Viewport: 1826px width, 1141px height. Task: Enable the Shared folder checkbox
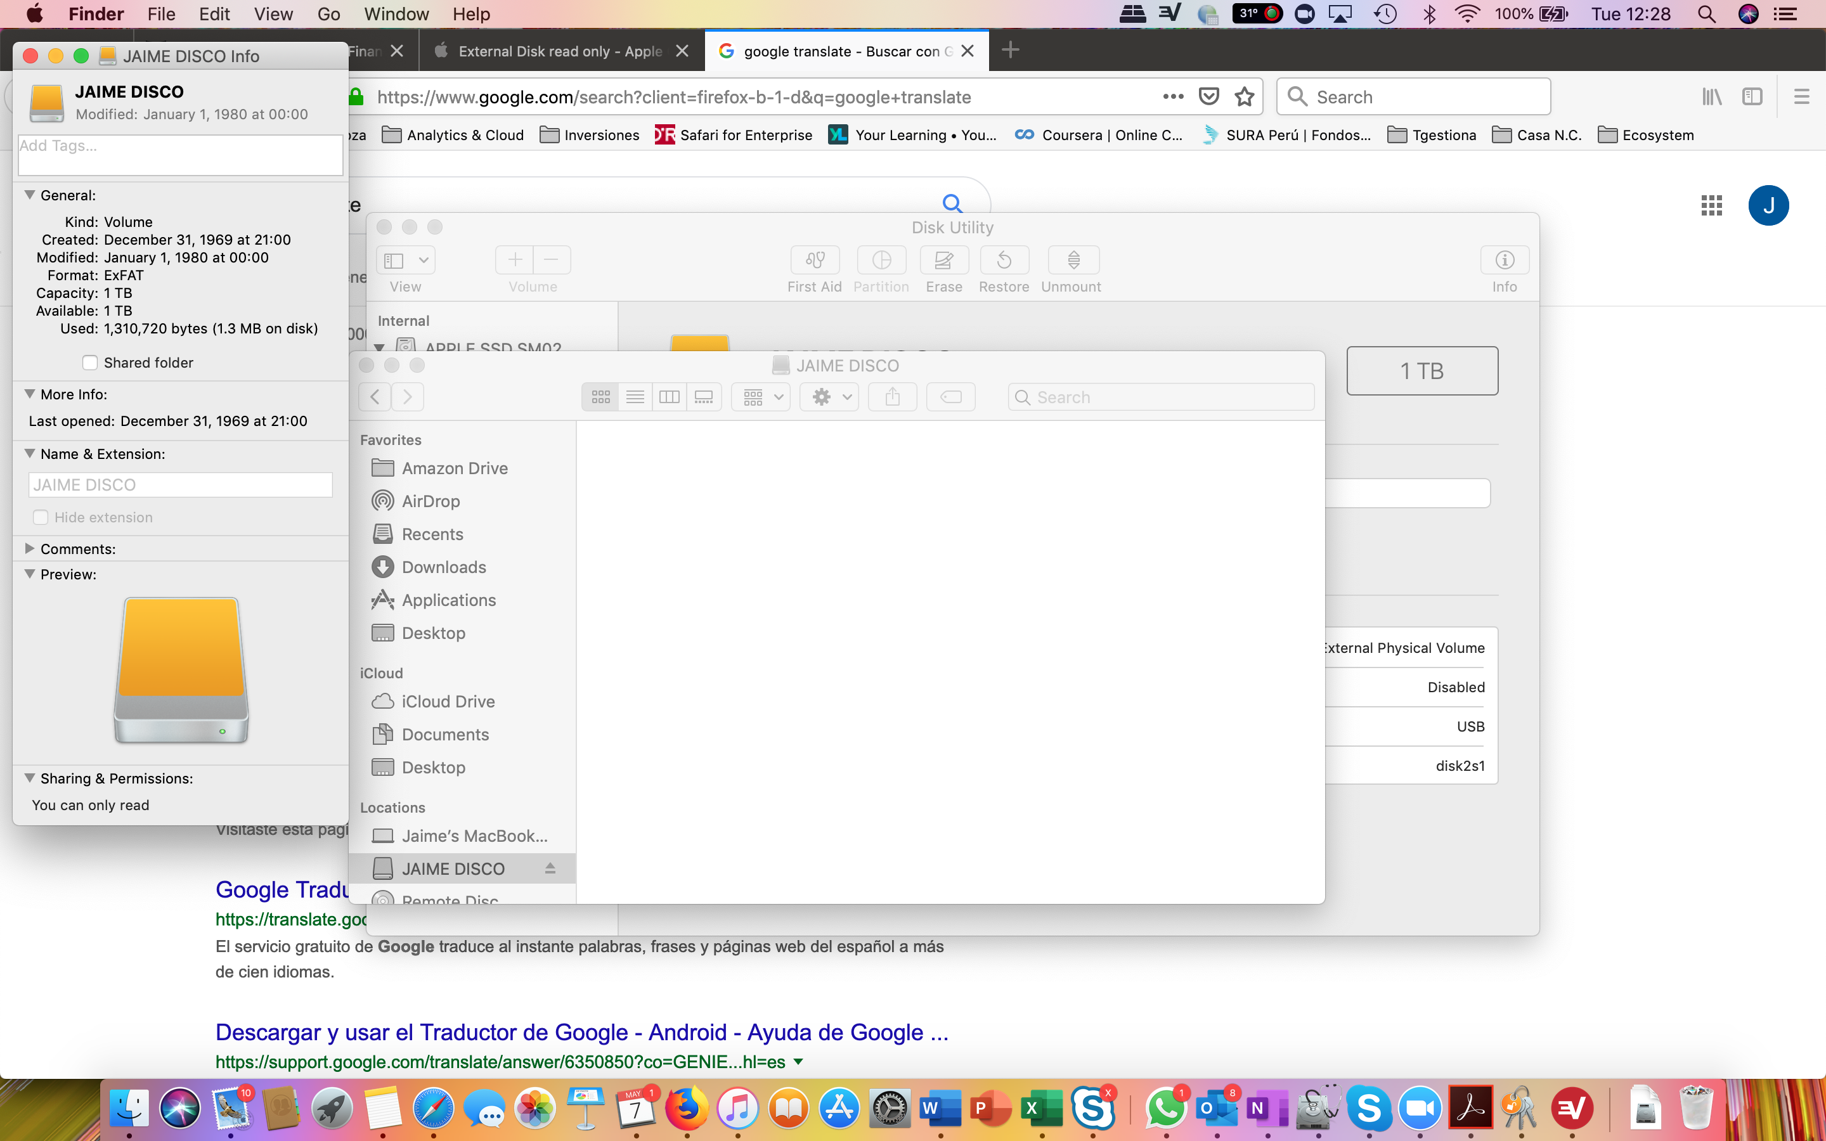(x=91, y=363)
